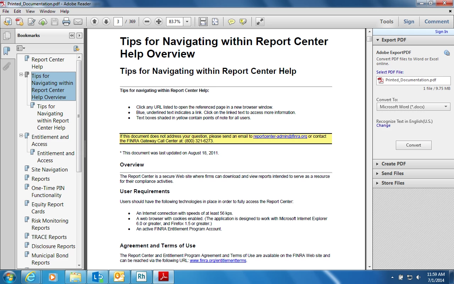Click the Fit one full page icon
The height and width of the screenshot is (284, 454).
coord(215,22)
